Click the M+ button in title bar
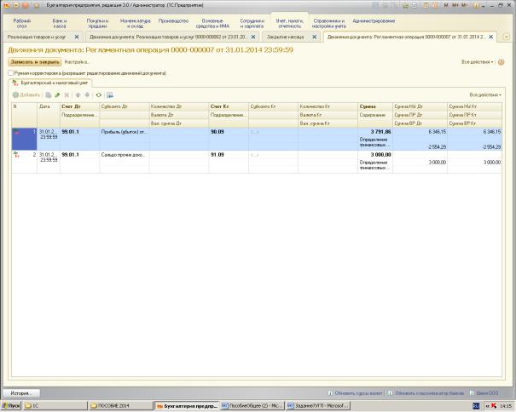The height and width of the screenshot is (412, 516). 455,5
